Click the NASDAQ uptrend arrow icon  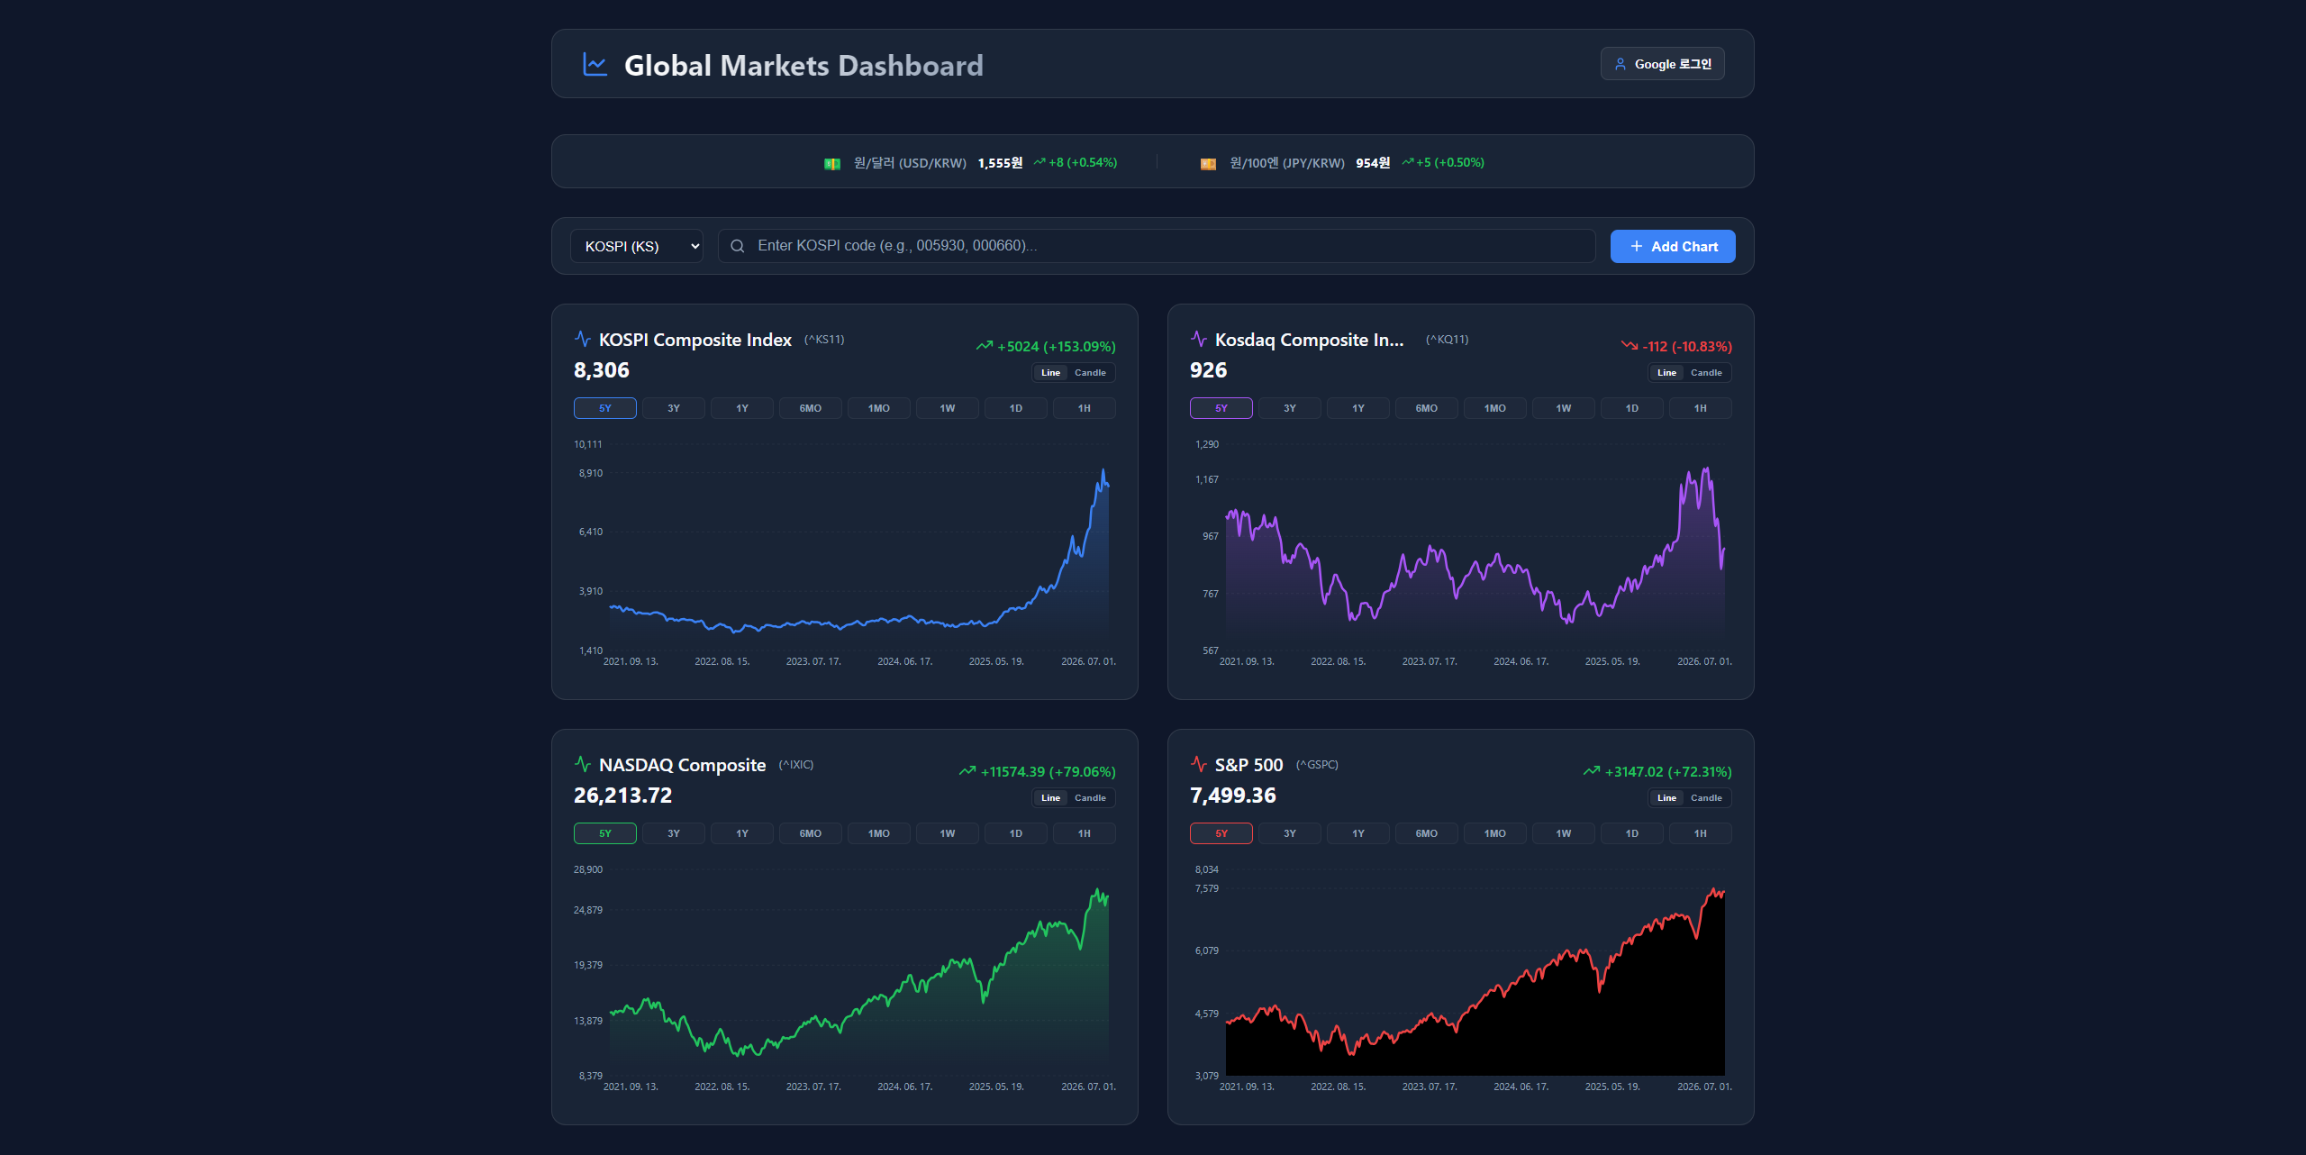pos(967,771)
